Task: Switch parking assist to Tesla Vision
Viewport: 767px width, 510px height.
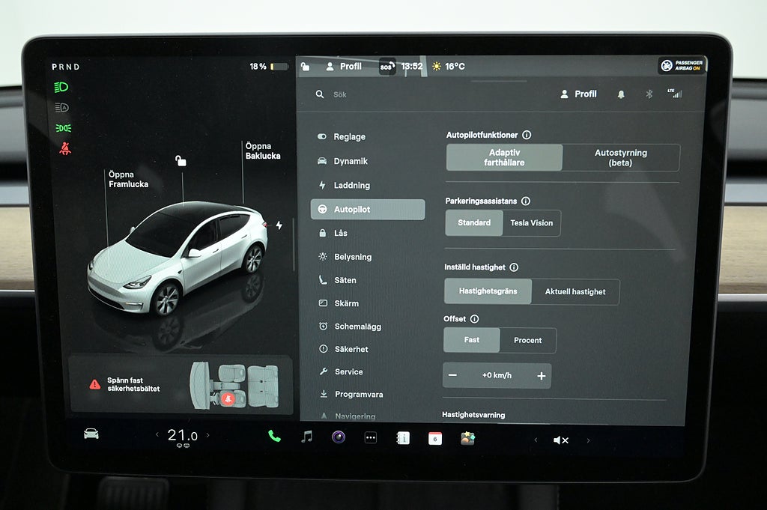Action: 531,223
